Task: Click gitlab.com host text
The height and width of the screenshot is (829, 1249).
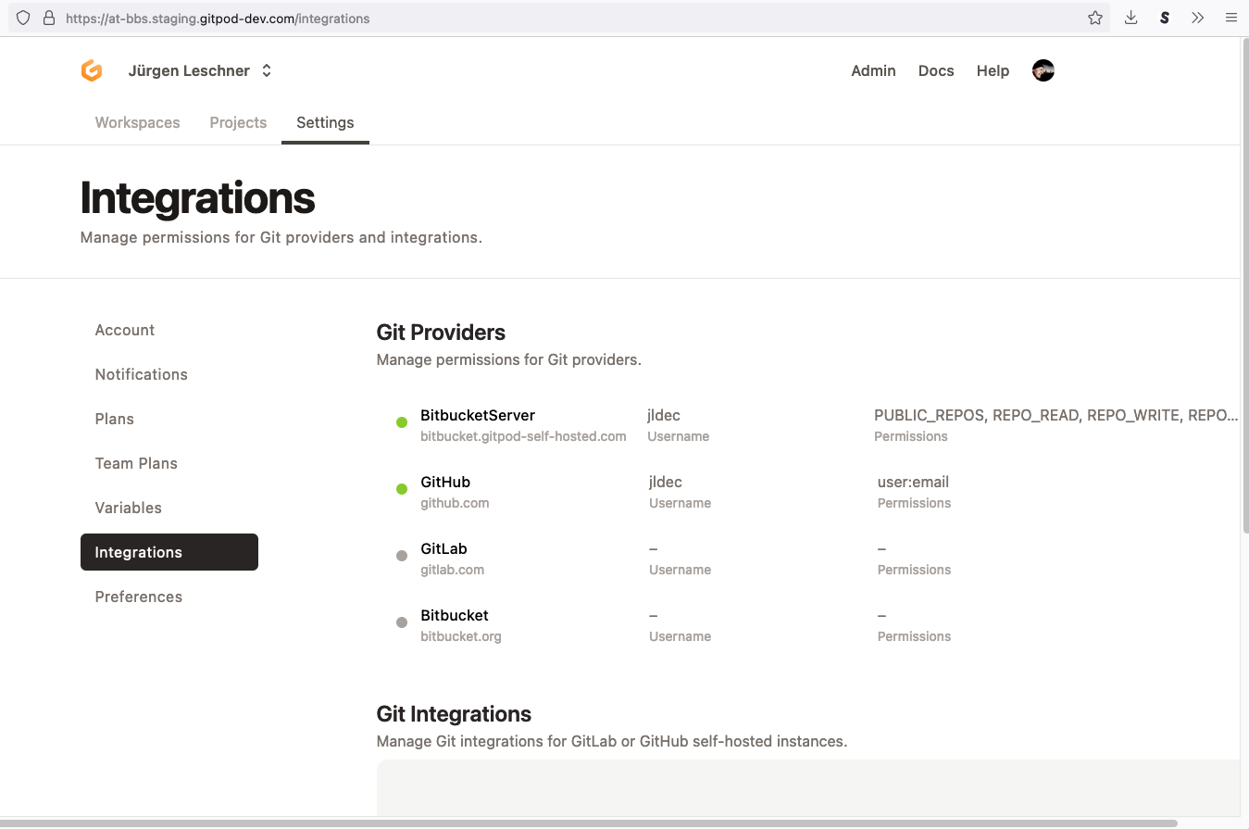Action: 452,570
